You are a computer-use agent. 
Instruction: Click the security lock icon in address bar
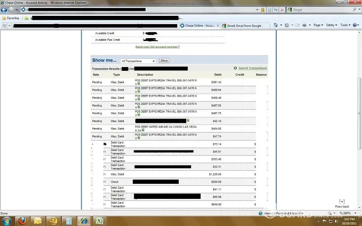262,10
